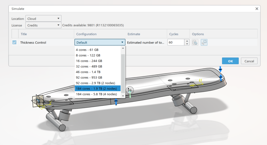Pick the 46 cores - 1.4 TB option
The height and width of the screenshot is (145, 267).
(98, 72)
